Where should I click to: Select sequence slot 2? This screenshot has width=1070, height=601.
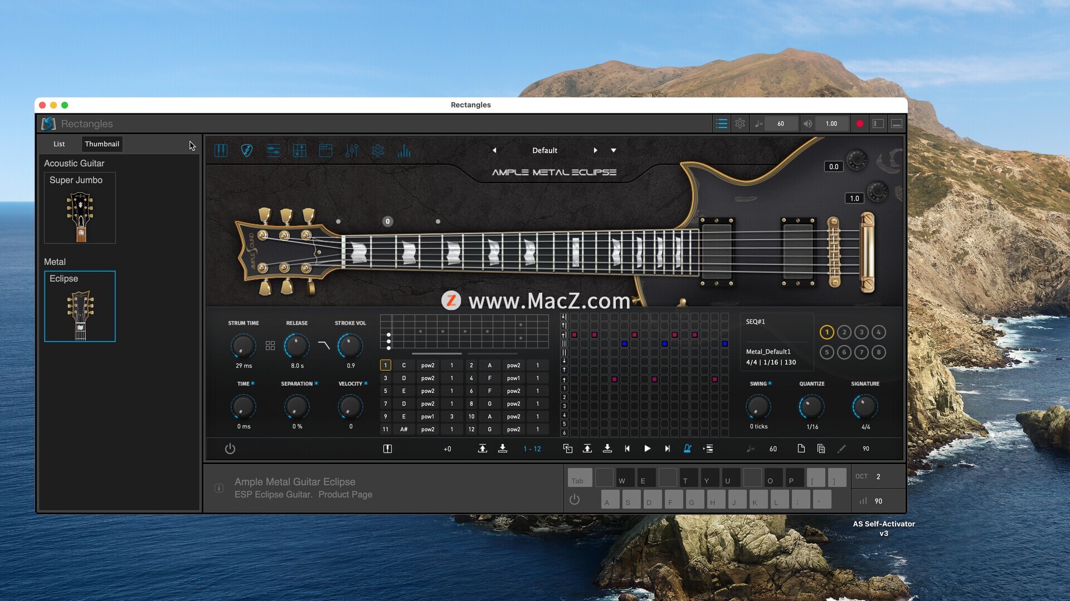tap(844, 332)
